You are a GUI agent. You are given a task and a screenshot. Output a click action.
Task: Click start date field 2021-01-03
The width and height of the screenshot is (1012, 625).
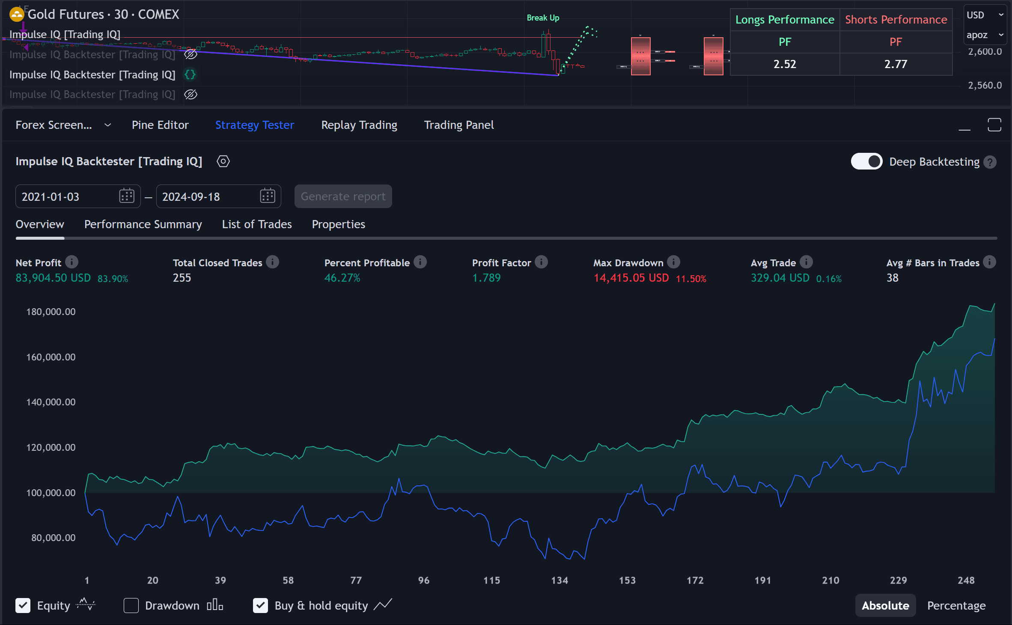(78, 196)
